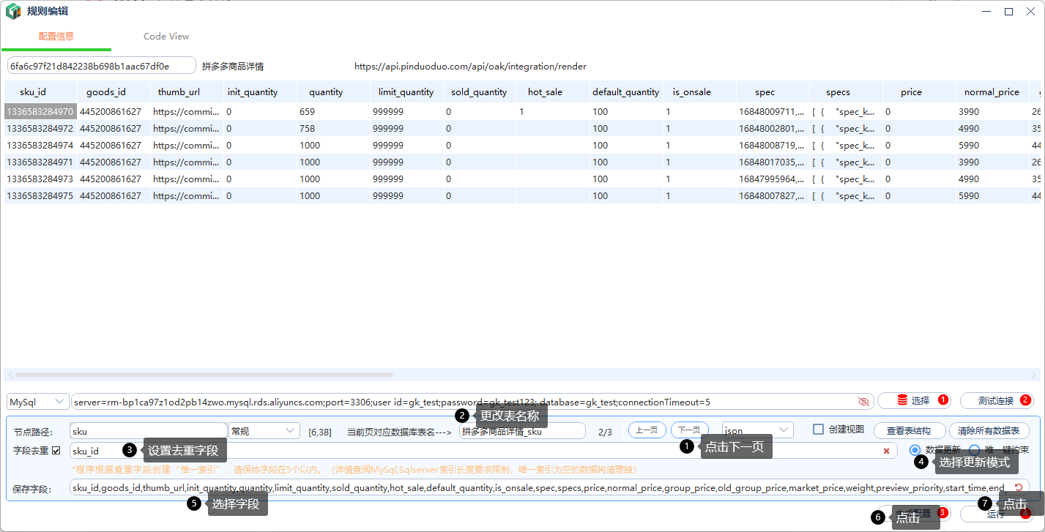Image resolution: width=1045 pixels, height=532 pixels.
Task: Enable the 创建视图 checkbox
Action: (819, 430)
